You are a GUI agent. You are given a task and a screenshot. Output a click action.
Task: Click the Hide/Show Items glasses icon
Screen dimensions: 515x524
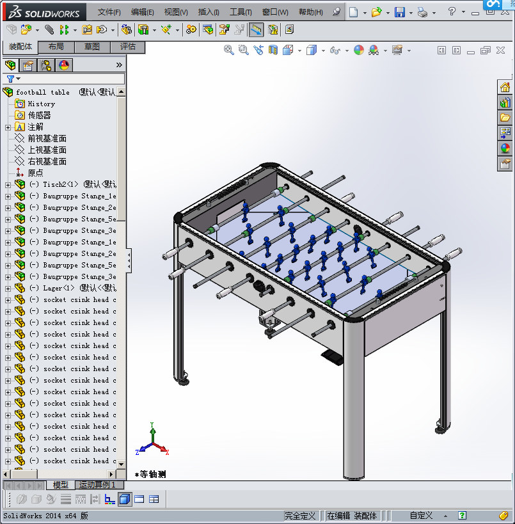tap(335, 50)
